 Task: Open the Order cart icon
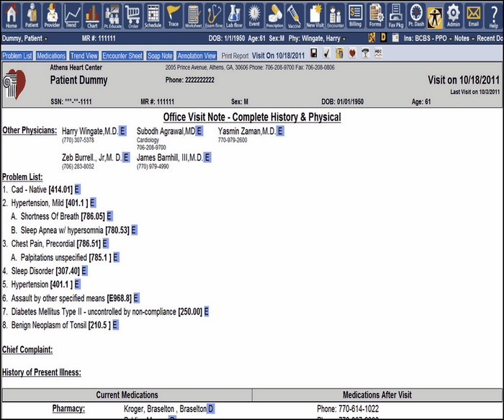pyautogui.click(x=132, y=15)
